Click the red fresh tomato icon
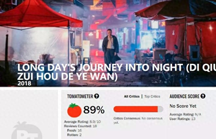 (x=74, y=110)
